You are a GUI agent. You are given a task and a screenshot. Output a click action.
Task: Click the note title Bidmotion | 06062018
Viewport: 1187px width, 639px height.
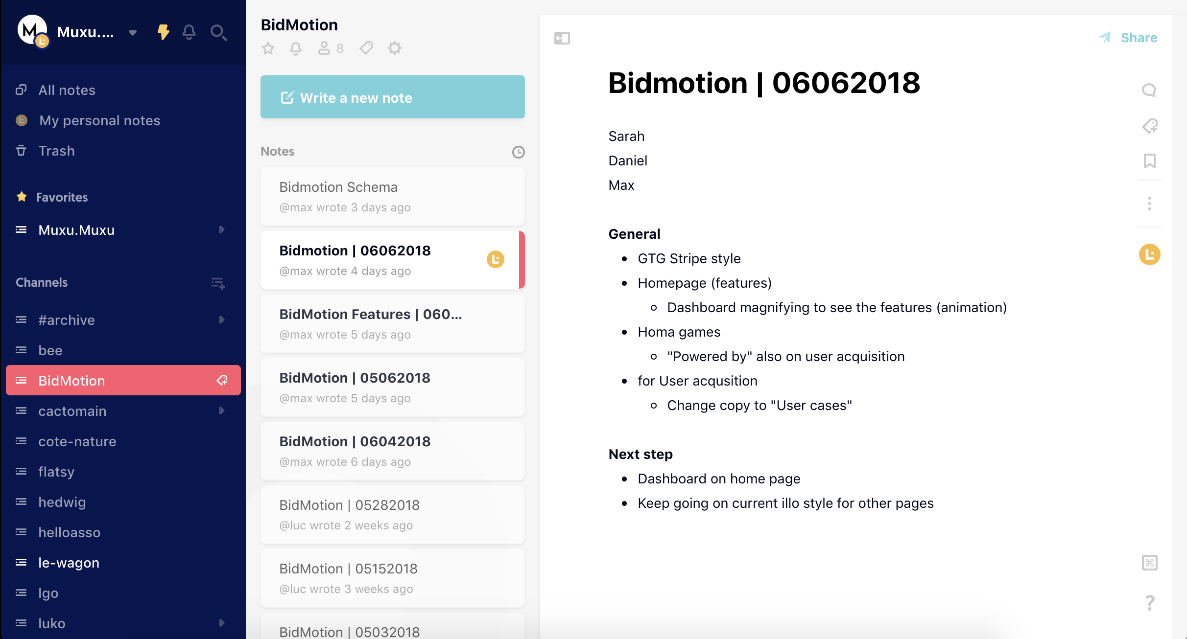[x=764, y=82]
